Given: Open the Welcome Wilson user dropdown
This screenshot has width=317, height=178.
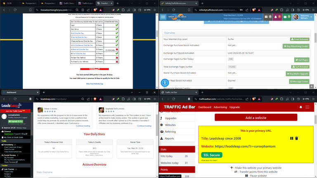Looking at the screenshot, I should pos(303,17).
